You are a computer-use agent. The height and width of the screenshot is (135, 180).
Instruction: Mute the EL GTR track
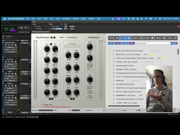pyautogui.click(x=15, y=62)
